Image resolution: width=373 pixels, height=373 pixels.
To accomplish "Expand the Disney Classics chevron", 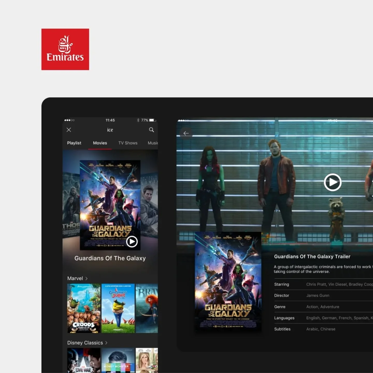I will (106, 343).
